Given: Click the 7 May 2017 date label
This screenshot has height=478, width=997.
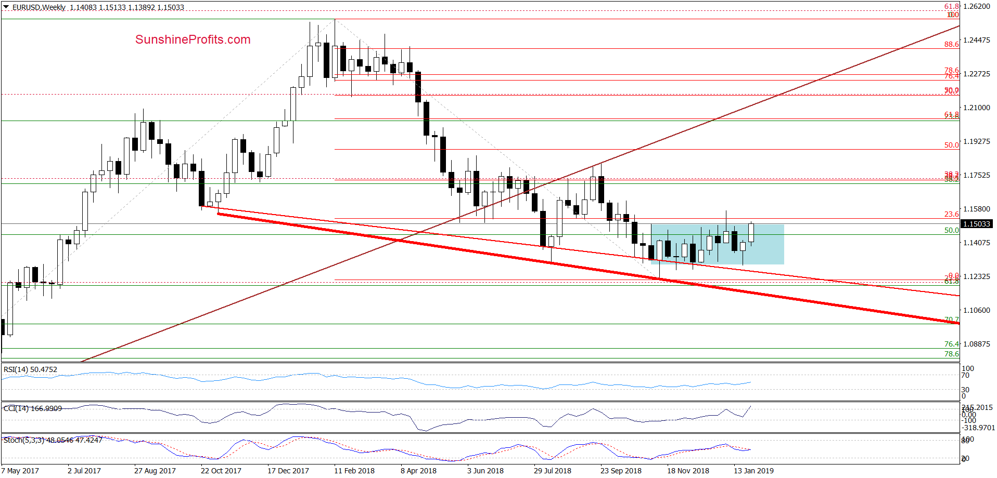Looking at the screenshot, I should (20, 471).
